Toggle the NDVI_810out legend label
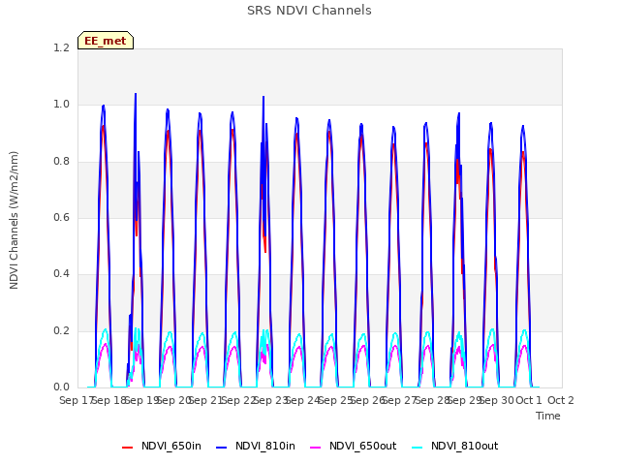This screenshot has width=620, height=465. (464, 447)
